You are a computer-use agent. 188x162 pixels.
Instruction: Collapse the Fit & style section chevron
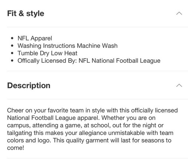click(x=179, y=13)
